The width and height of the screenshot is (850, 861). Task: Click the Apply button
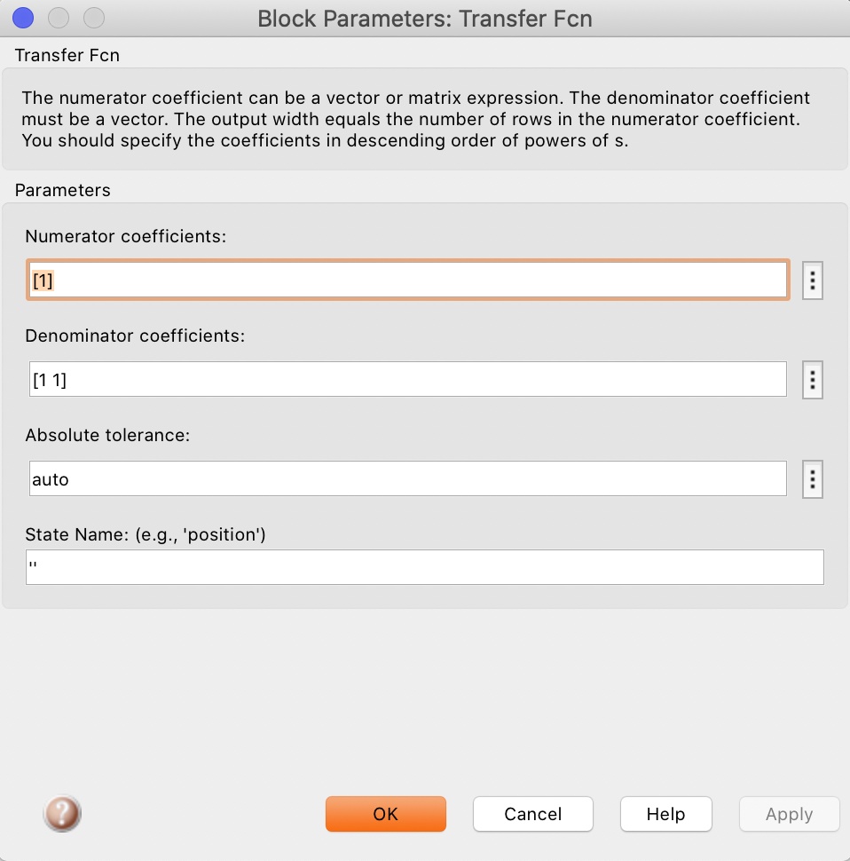(789, 813)
